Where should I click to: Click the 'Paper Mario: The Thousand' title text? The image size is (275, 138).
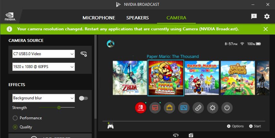[173, 56]
